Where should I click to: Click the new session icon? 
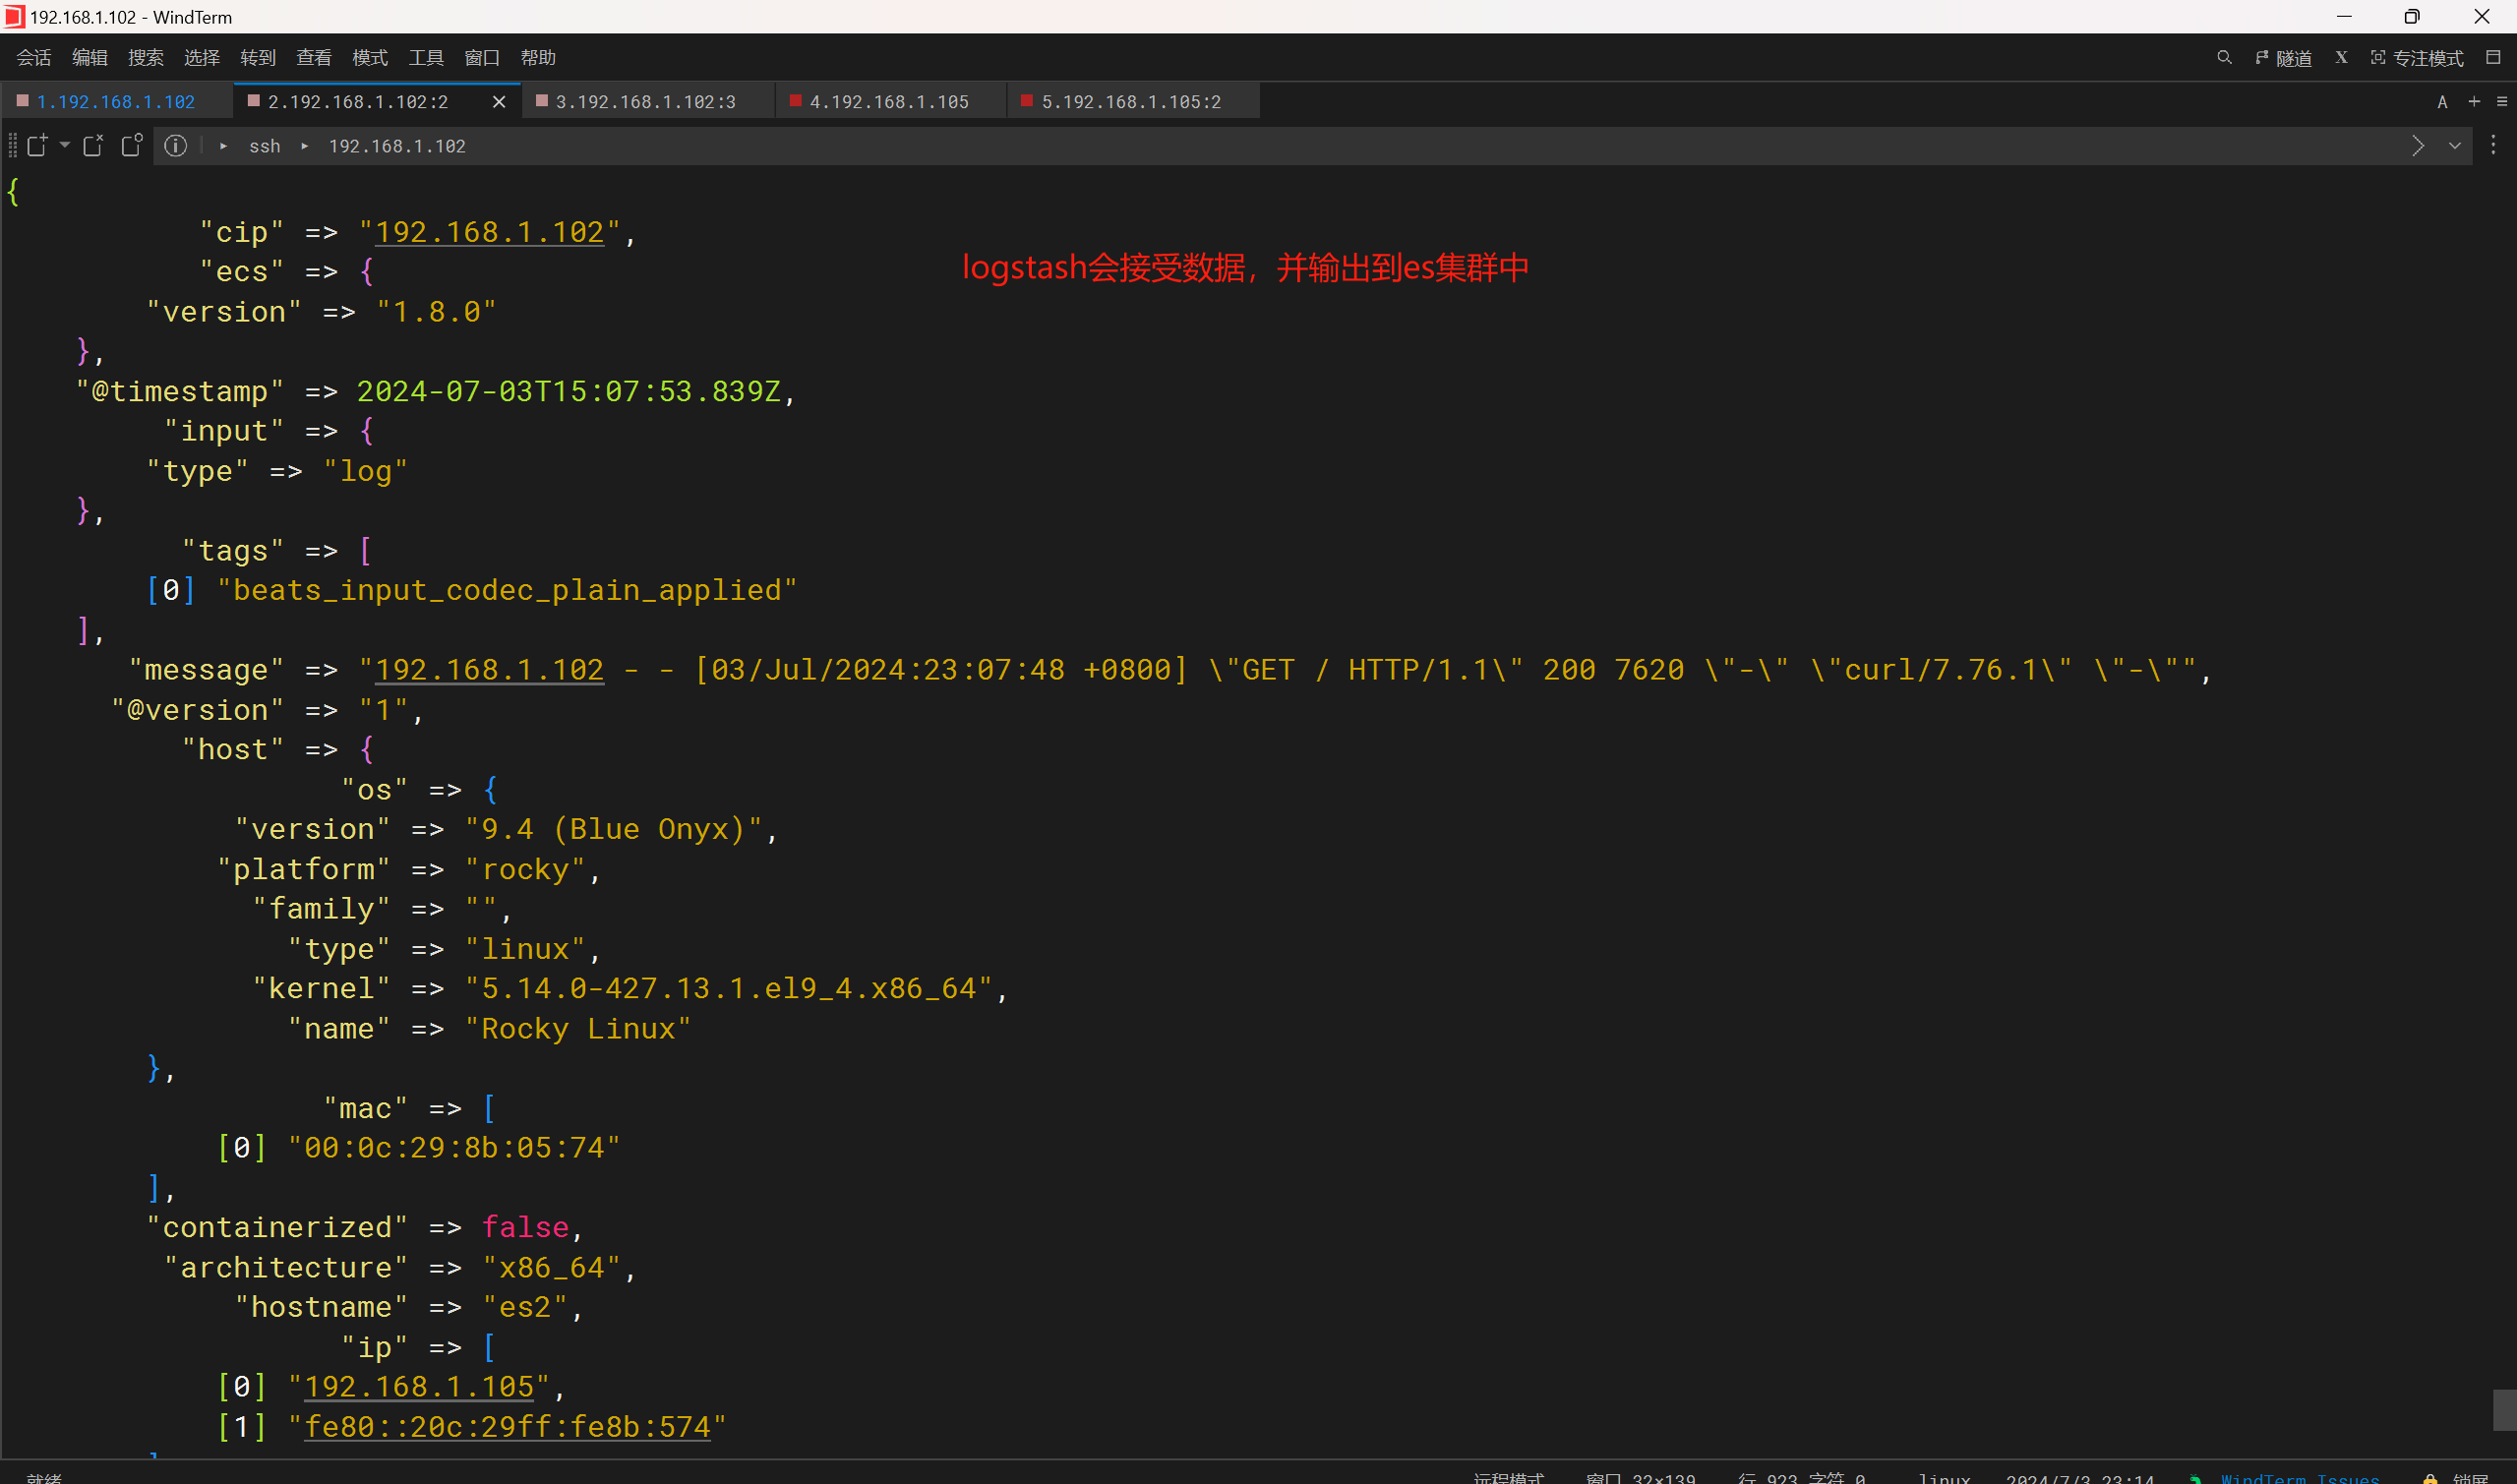pos(37,145)
